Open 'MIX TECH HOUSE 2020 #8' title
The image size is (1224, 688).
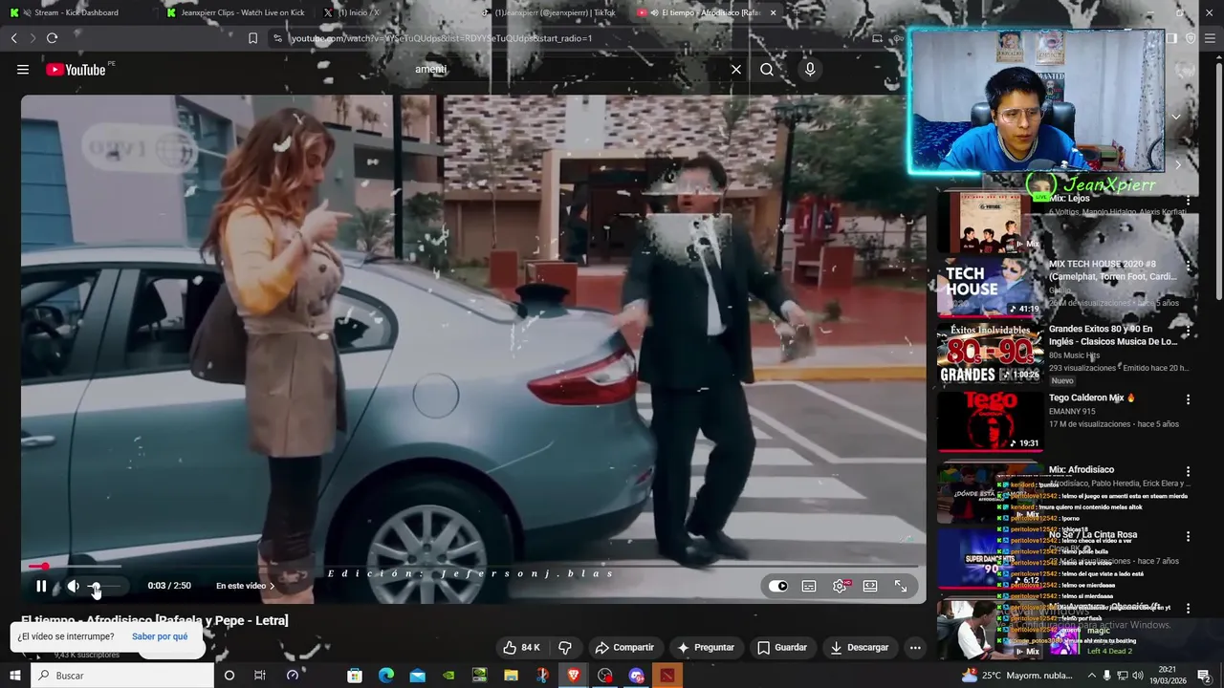(1112, 270)
